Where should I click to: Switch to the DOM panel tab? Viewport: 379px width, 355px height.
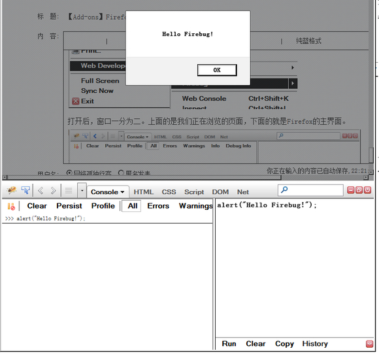coord(220,192)
